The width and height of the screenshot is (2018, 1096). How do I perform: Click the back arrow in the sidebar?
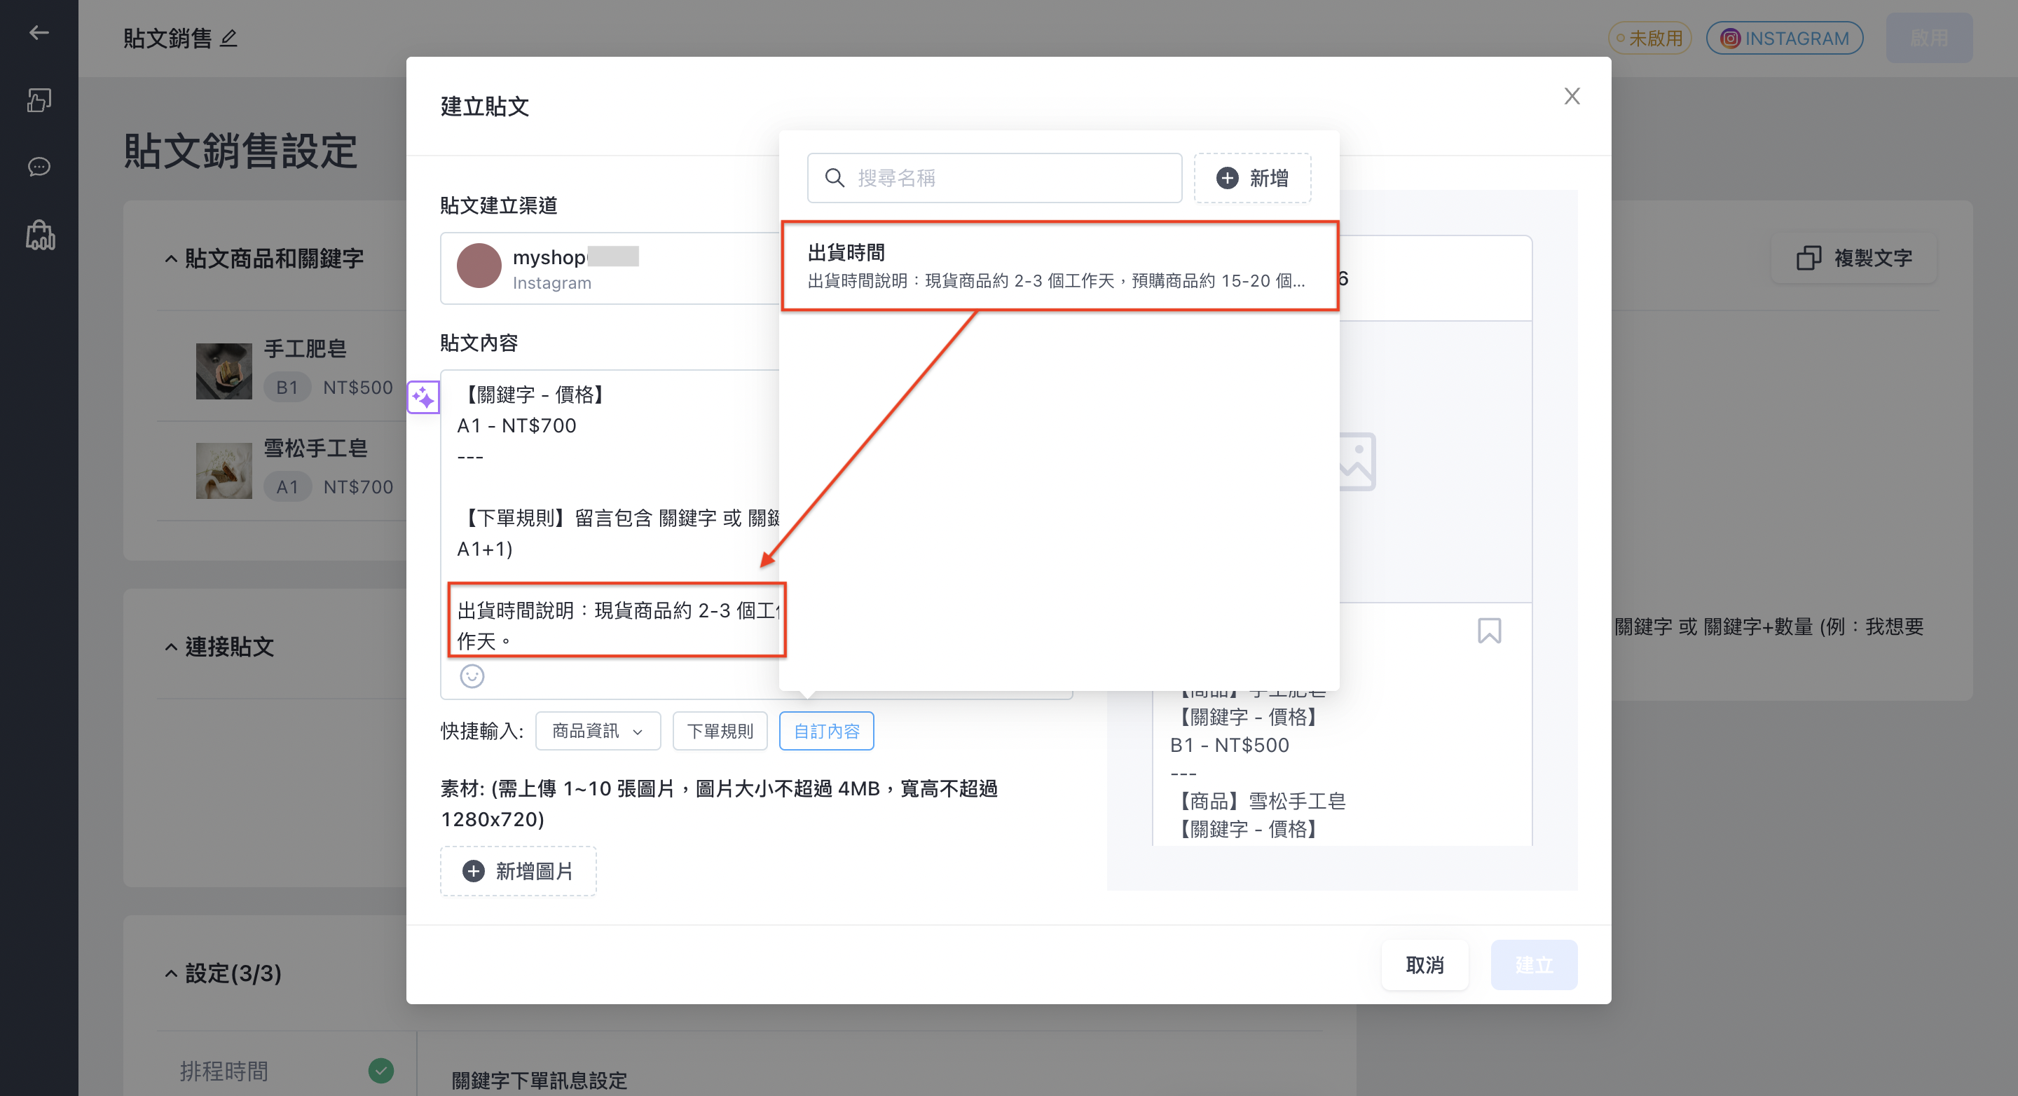point(39,32)
